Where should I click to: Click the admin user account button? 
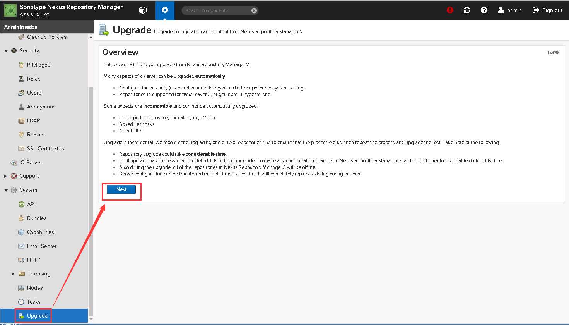[510, 10]
